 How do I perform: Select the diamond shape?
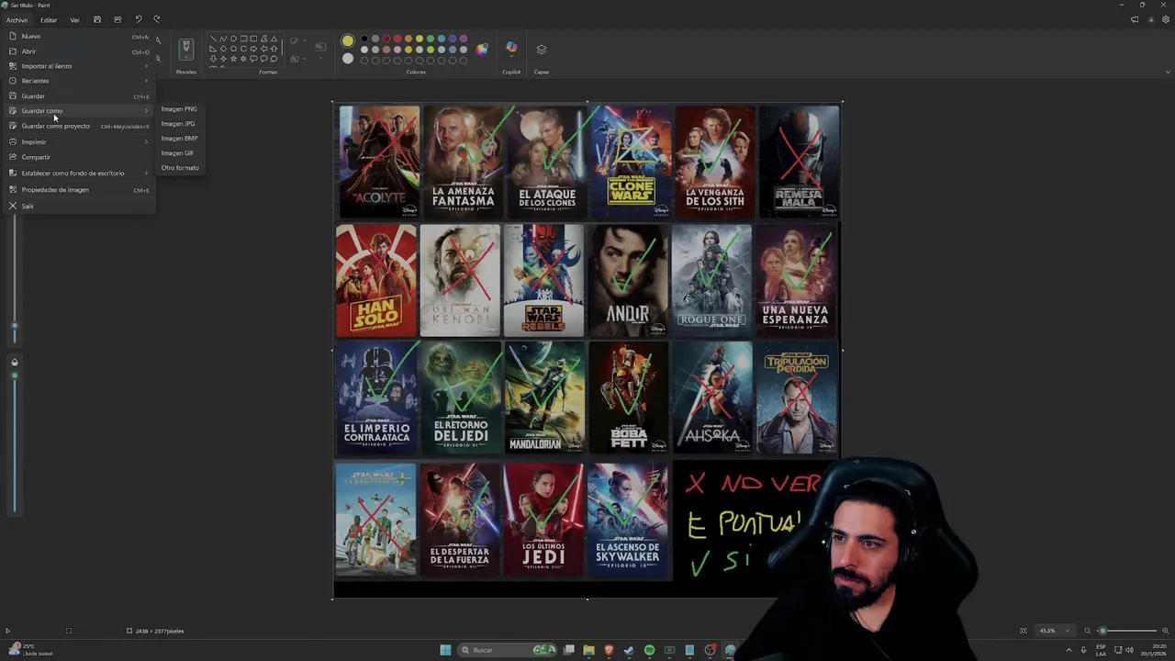click(x=223, y=49)
